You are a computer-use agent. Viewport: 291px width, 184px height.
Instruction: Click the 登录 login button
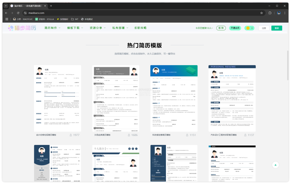click(277, 28)
